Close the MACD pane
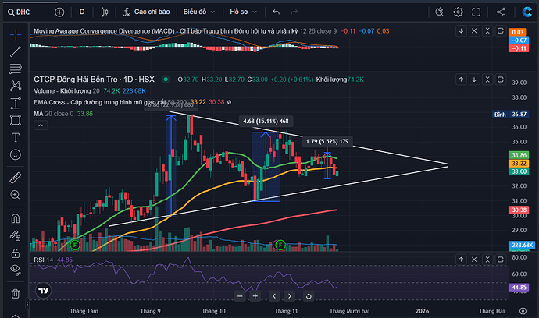The image size is (539, 318). [474, 31]
